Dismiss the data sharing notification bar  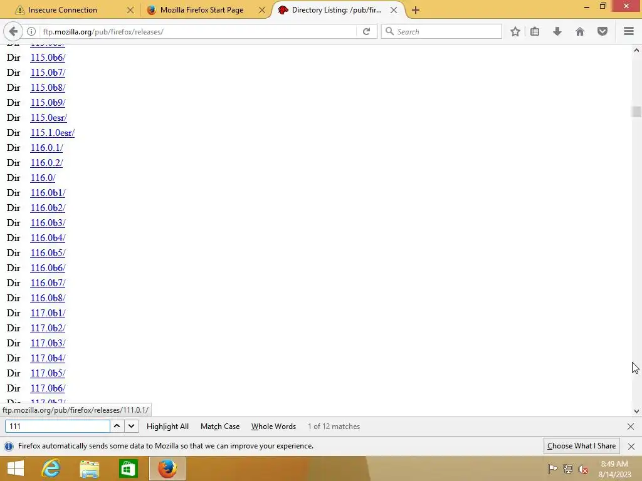(x=631, y=446)
